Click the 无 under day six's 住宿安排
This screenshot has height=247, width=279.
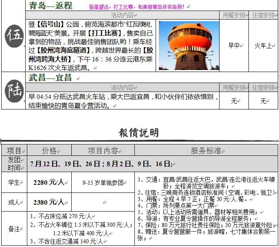click(x=263, y=101)
